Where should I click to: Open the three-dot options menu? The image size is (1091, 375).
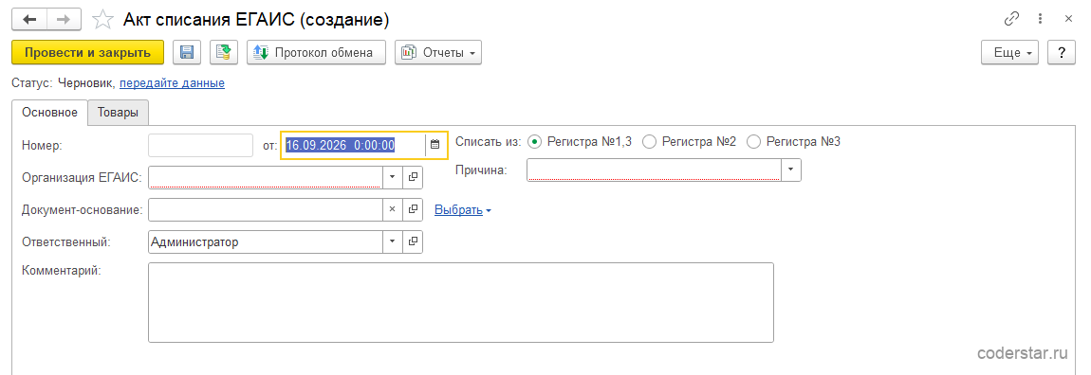coord(1040,20)
